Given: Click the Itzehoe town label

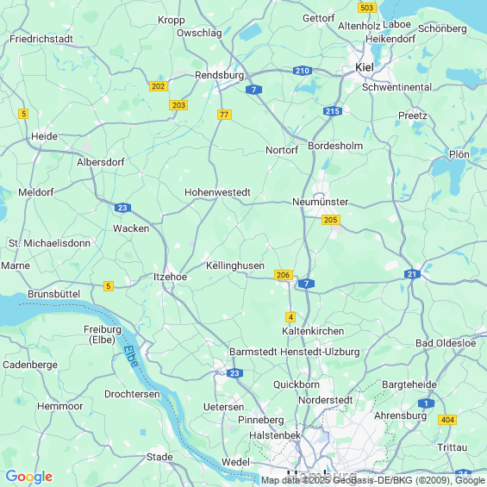Looking at the screenshot, I should pos(170,277).
